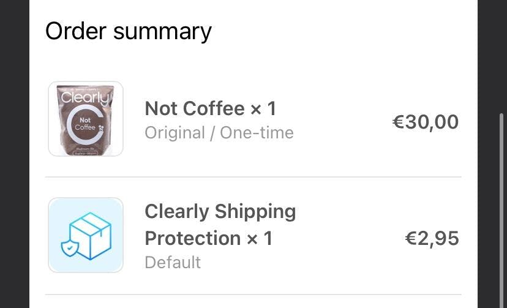507x308 pixels.
Task: Click the Clearly brand logo on pouch
Action: pyautogui.click(x=85, y=97)
